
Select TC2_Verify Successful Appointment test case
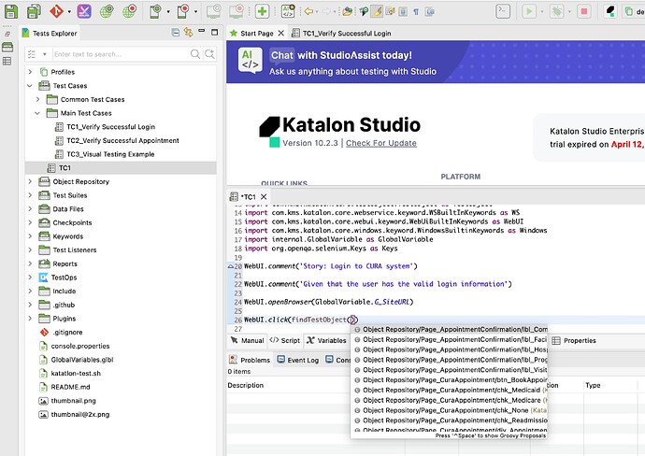122,140
